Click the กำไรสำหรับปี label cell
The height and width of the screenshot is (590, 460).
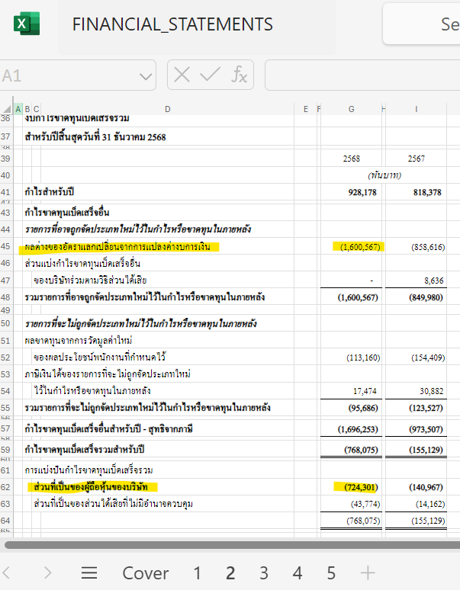point(50,192)
